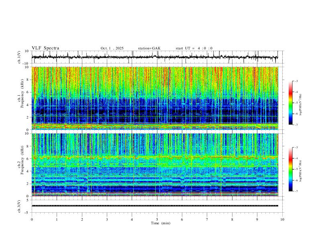Click time axis tick label '7'
This screenshot has width=318, height=246.
coord(207,219)
